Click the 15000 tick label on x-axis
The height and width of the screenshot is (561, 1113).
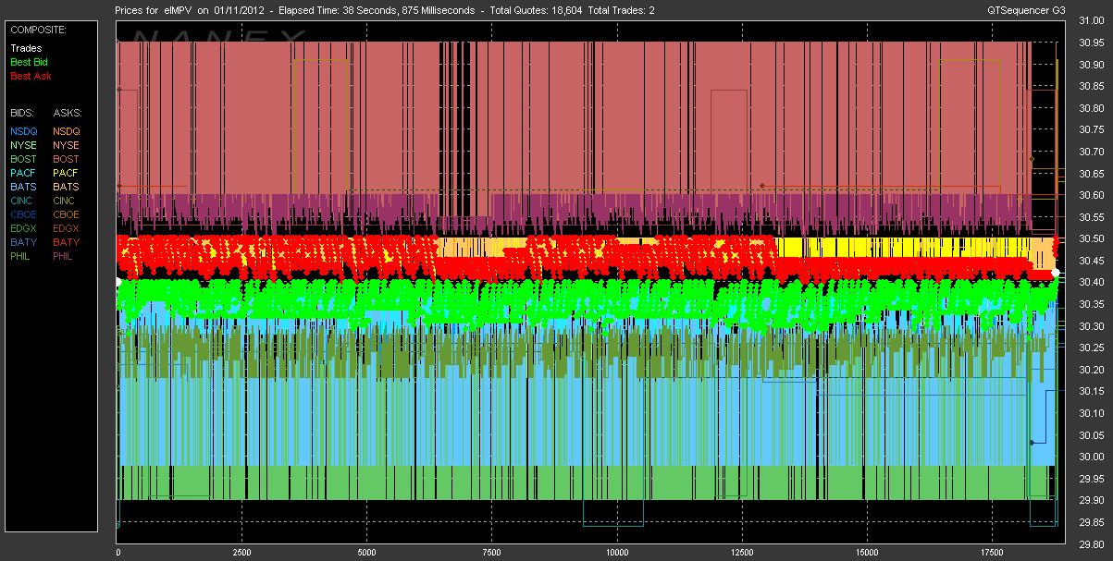[x=866, y=553]
